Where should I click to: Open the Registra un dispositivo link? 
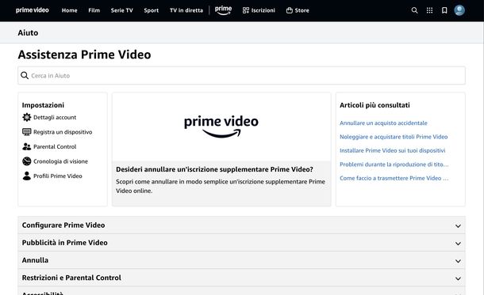coord(63,132)
